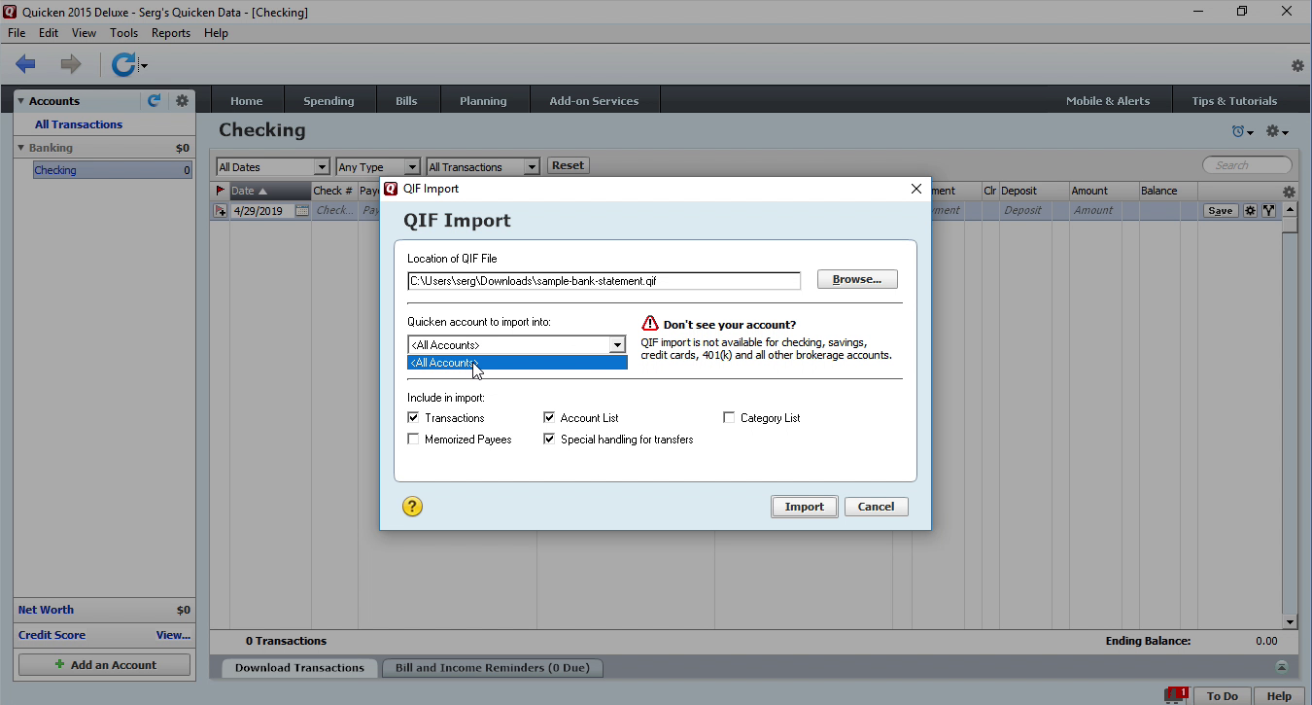This screenshot has width=1312, height=705.
Task: Click the flag column header icon
Action: (x=220, y=191)
